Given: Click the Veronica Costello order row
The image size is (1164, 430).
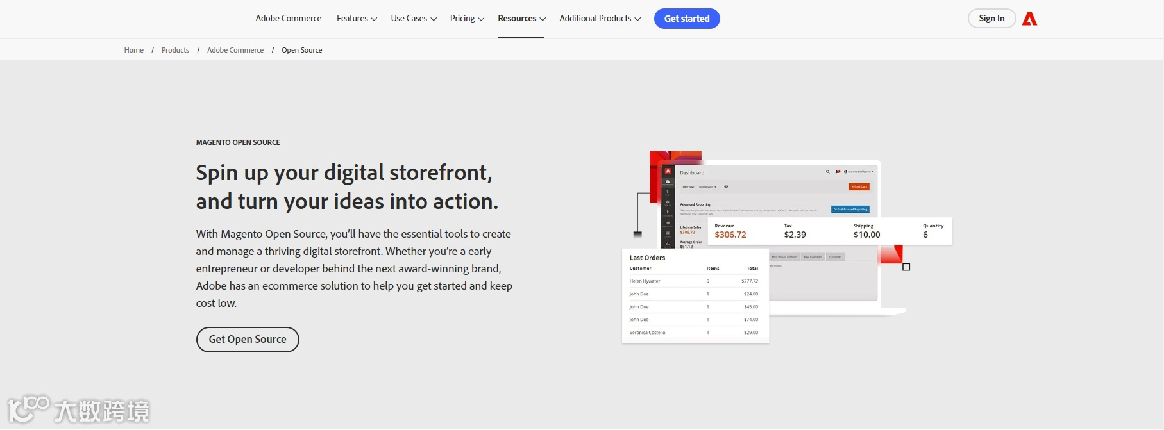Looking at the screenshot, I should [x=694, y=333].
